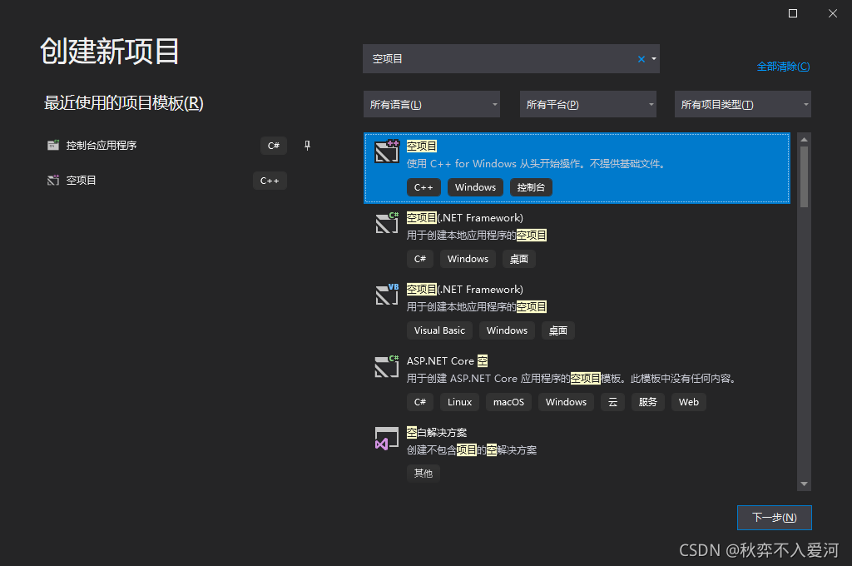Click the 桌面 tag in the C# template
Viewport: 852px width, 566px height.
(519, 259)
